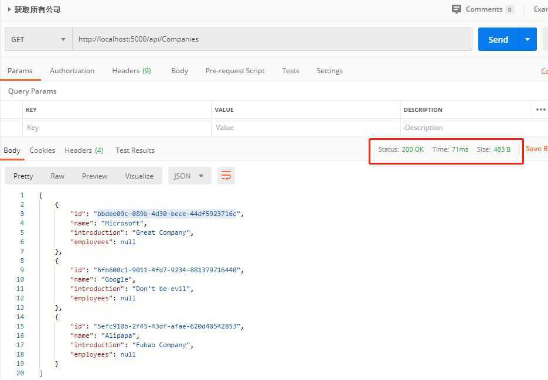Click the "Microsoft" name value in JSON
Image resolution: width=548 pixels, height=380 pixels.
(x=122, y=223)
